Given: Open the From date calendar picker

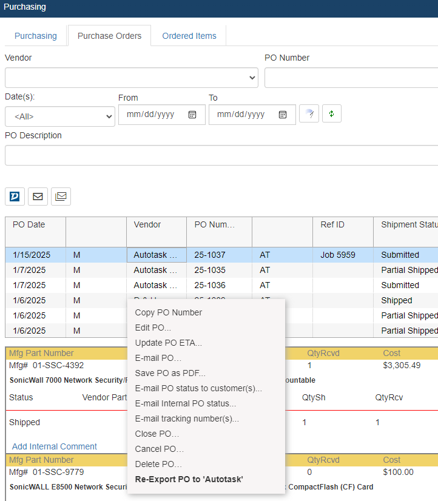Looking at the screenshot, I should click(192, 115).
